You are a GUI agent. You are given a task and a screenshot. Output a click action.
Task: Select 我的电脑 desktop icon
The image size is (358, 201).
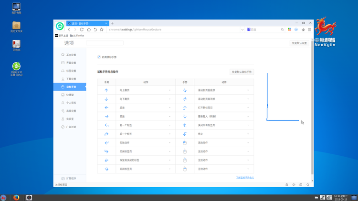point(16,9)
